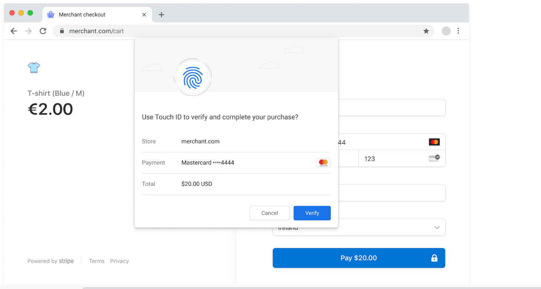Click the page reload icon
541x289 pixels.
42,31
